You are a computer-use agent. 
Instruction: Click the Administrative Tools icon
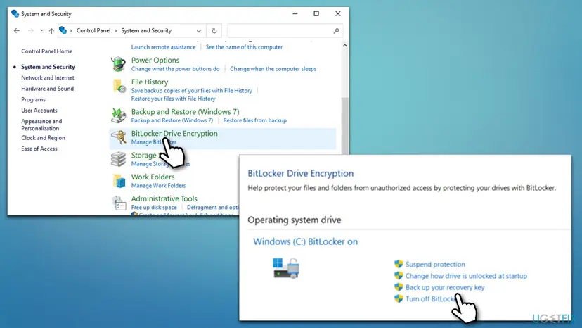(x=119, y=203)
